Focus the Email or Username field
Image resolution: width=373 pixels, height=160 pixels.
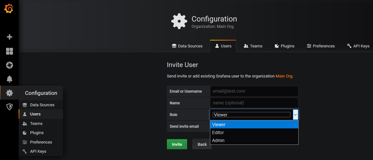(x=254, y=91)
